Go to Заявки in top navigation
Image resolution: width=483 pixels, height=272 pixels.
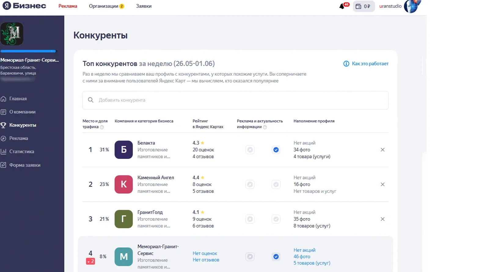point(144,6)
